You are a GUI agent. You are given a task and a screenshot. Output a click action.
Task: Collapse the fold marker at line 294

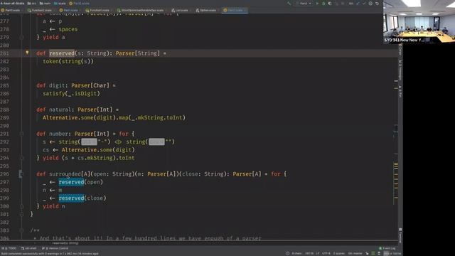(x=21, y=158)
